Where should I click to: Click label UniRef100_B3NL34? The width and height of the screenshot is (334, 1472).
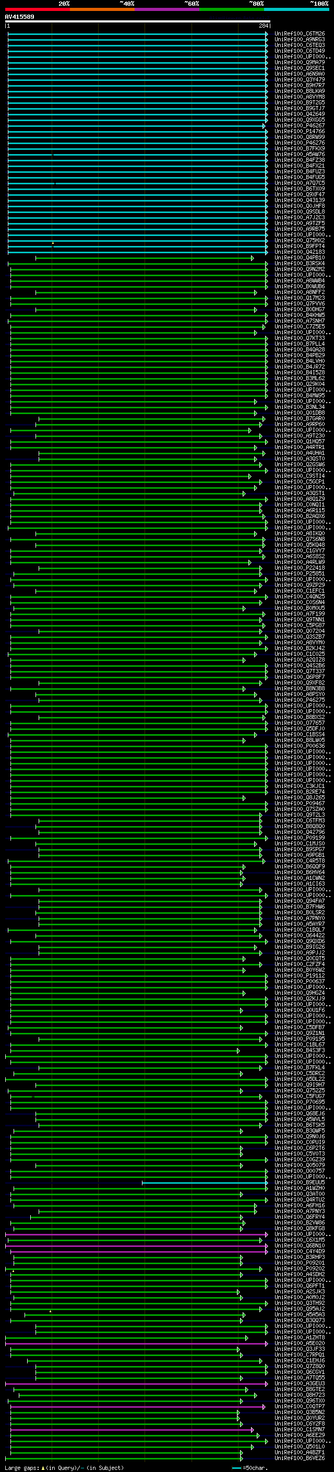(300, 407)
